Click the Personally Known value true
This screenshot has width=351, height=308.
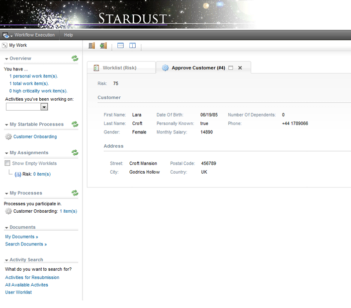pyautogui.click(x=204, y=123)
